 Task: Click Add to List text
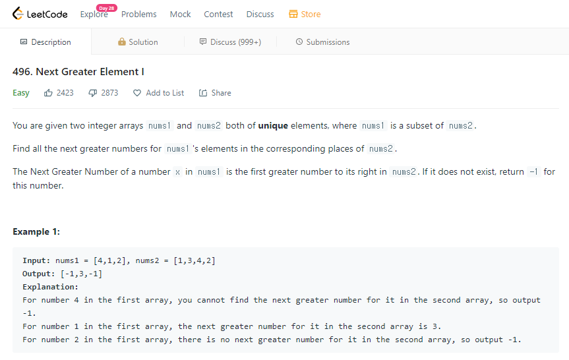pos(165,93)
